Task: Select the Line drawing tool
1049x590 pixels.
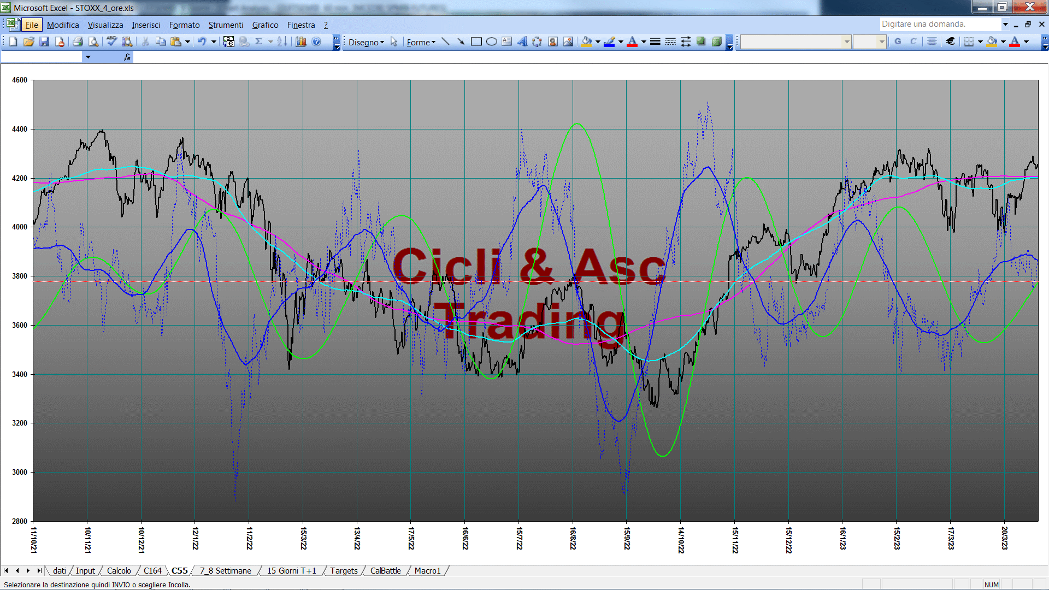Action: tap(445, 42)
